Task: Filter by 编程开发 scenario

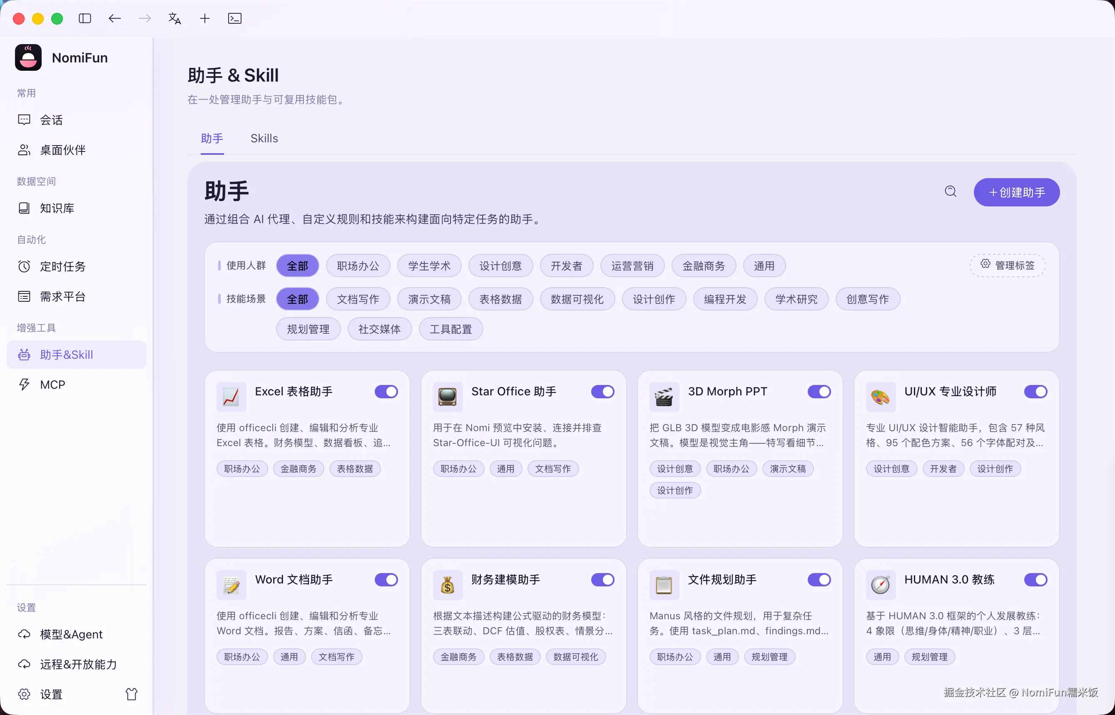Action: pos(725,299)
